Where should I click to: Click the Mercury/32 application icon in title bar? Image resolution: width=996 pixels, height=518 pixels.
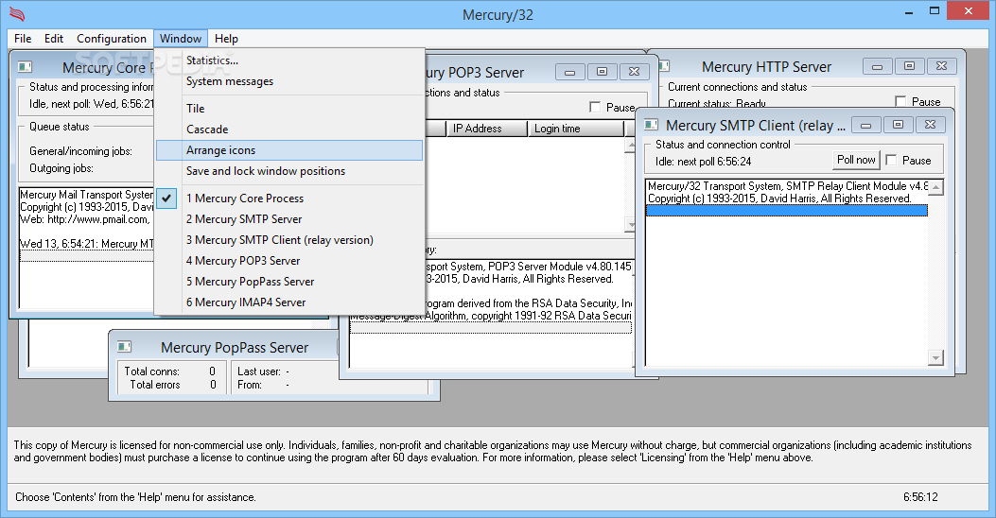(17, 13)
